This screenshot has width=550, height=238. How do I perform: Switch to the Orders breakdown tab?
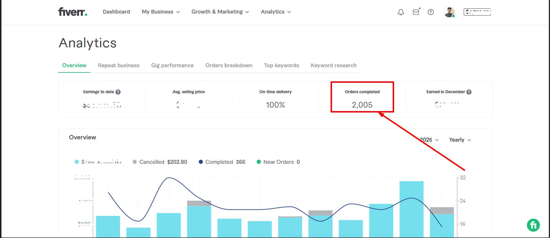click(229, 65)
